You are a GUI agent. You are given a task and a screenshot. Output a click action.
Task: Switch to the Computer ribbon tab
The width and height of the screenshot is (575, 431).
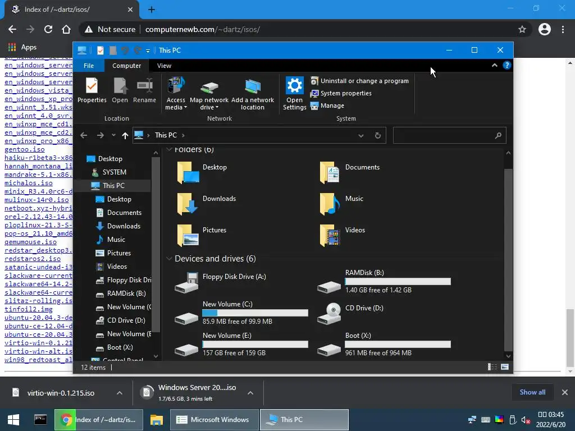click(126, 66)
